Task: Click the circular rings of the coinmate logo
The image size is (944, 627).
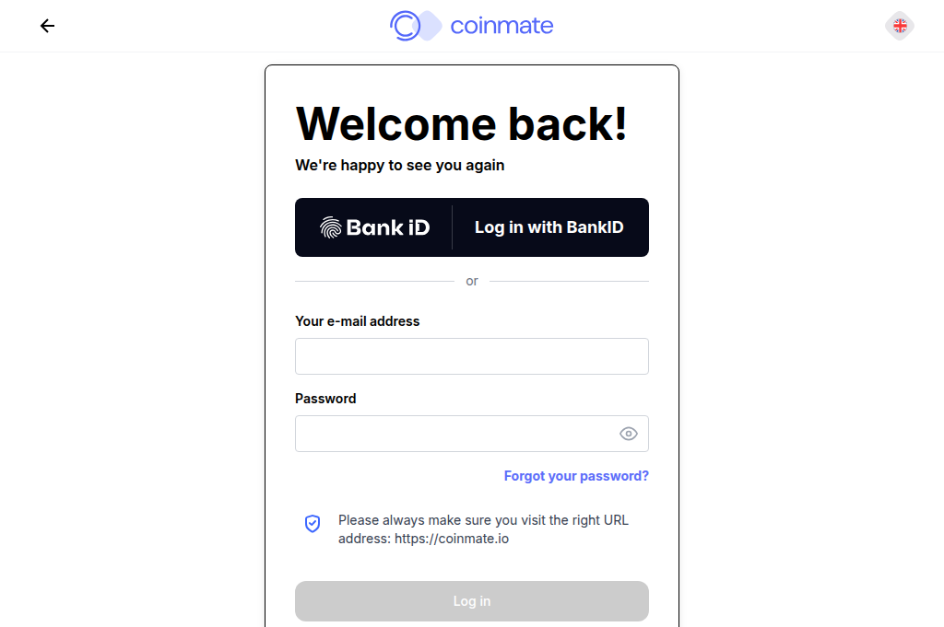Action: coord(406,26)
